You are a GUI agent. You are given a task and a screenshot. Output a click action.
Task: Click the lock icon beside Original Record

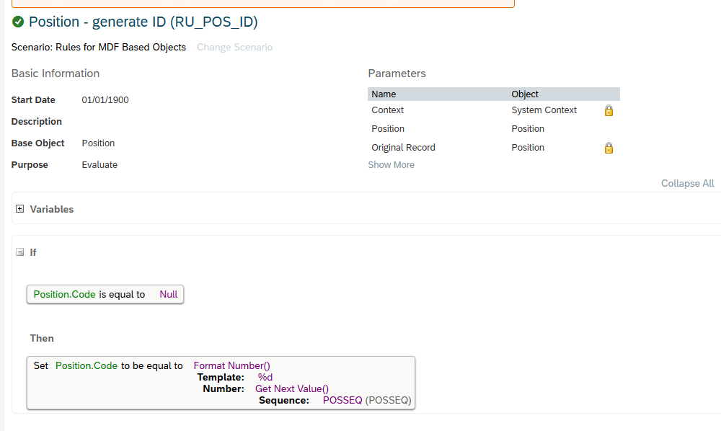[x=609, y=148]
